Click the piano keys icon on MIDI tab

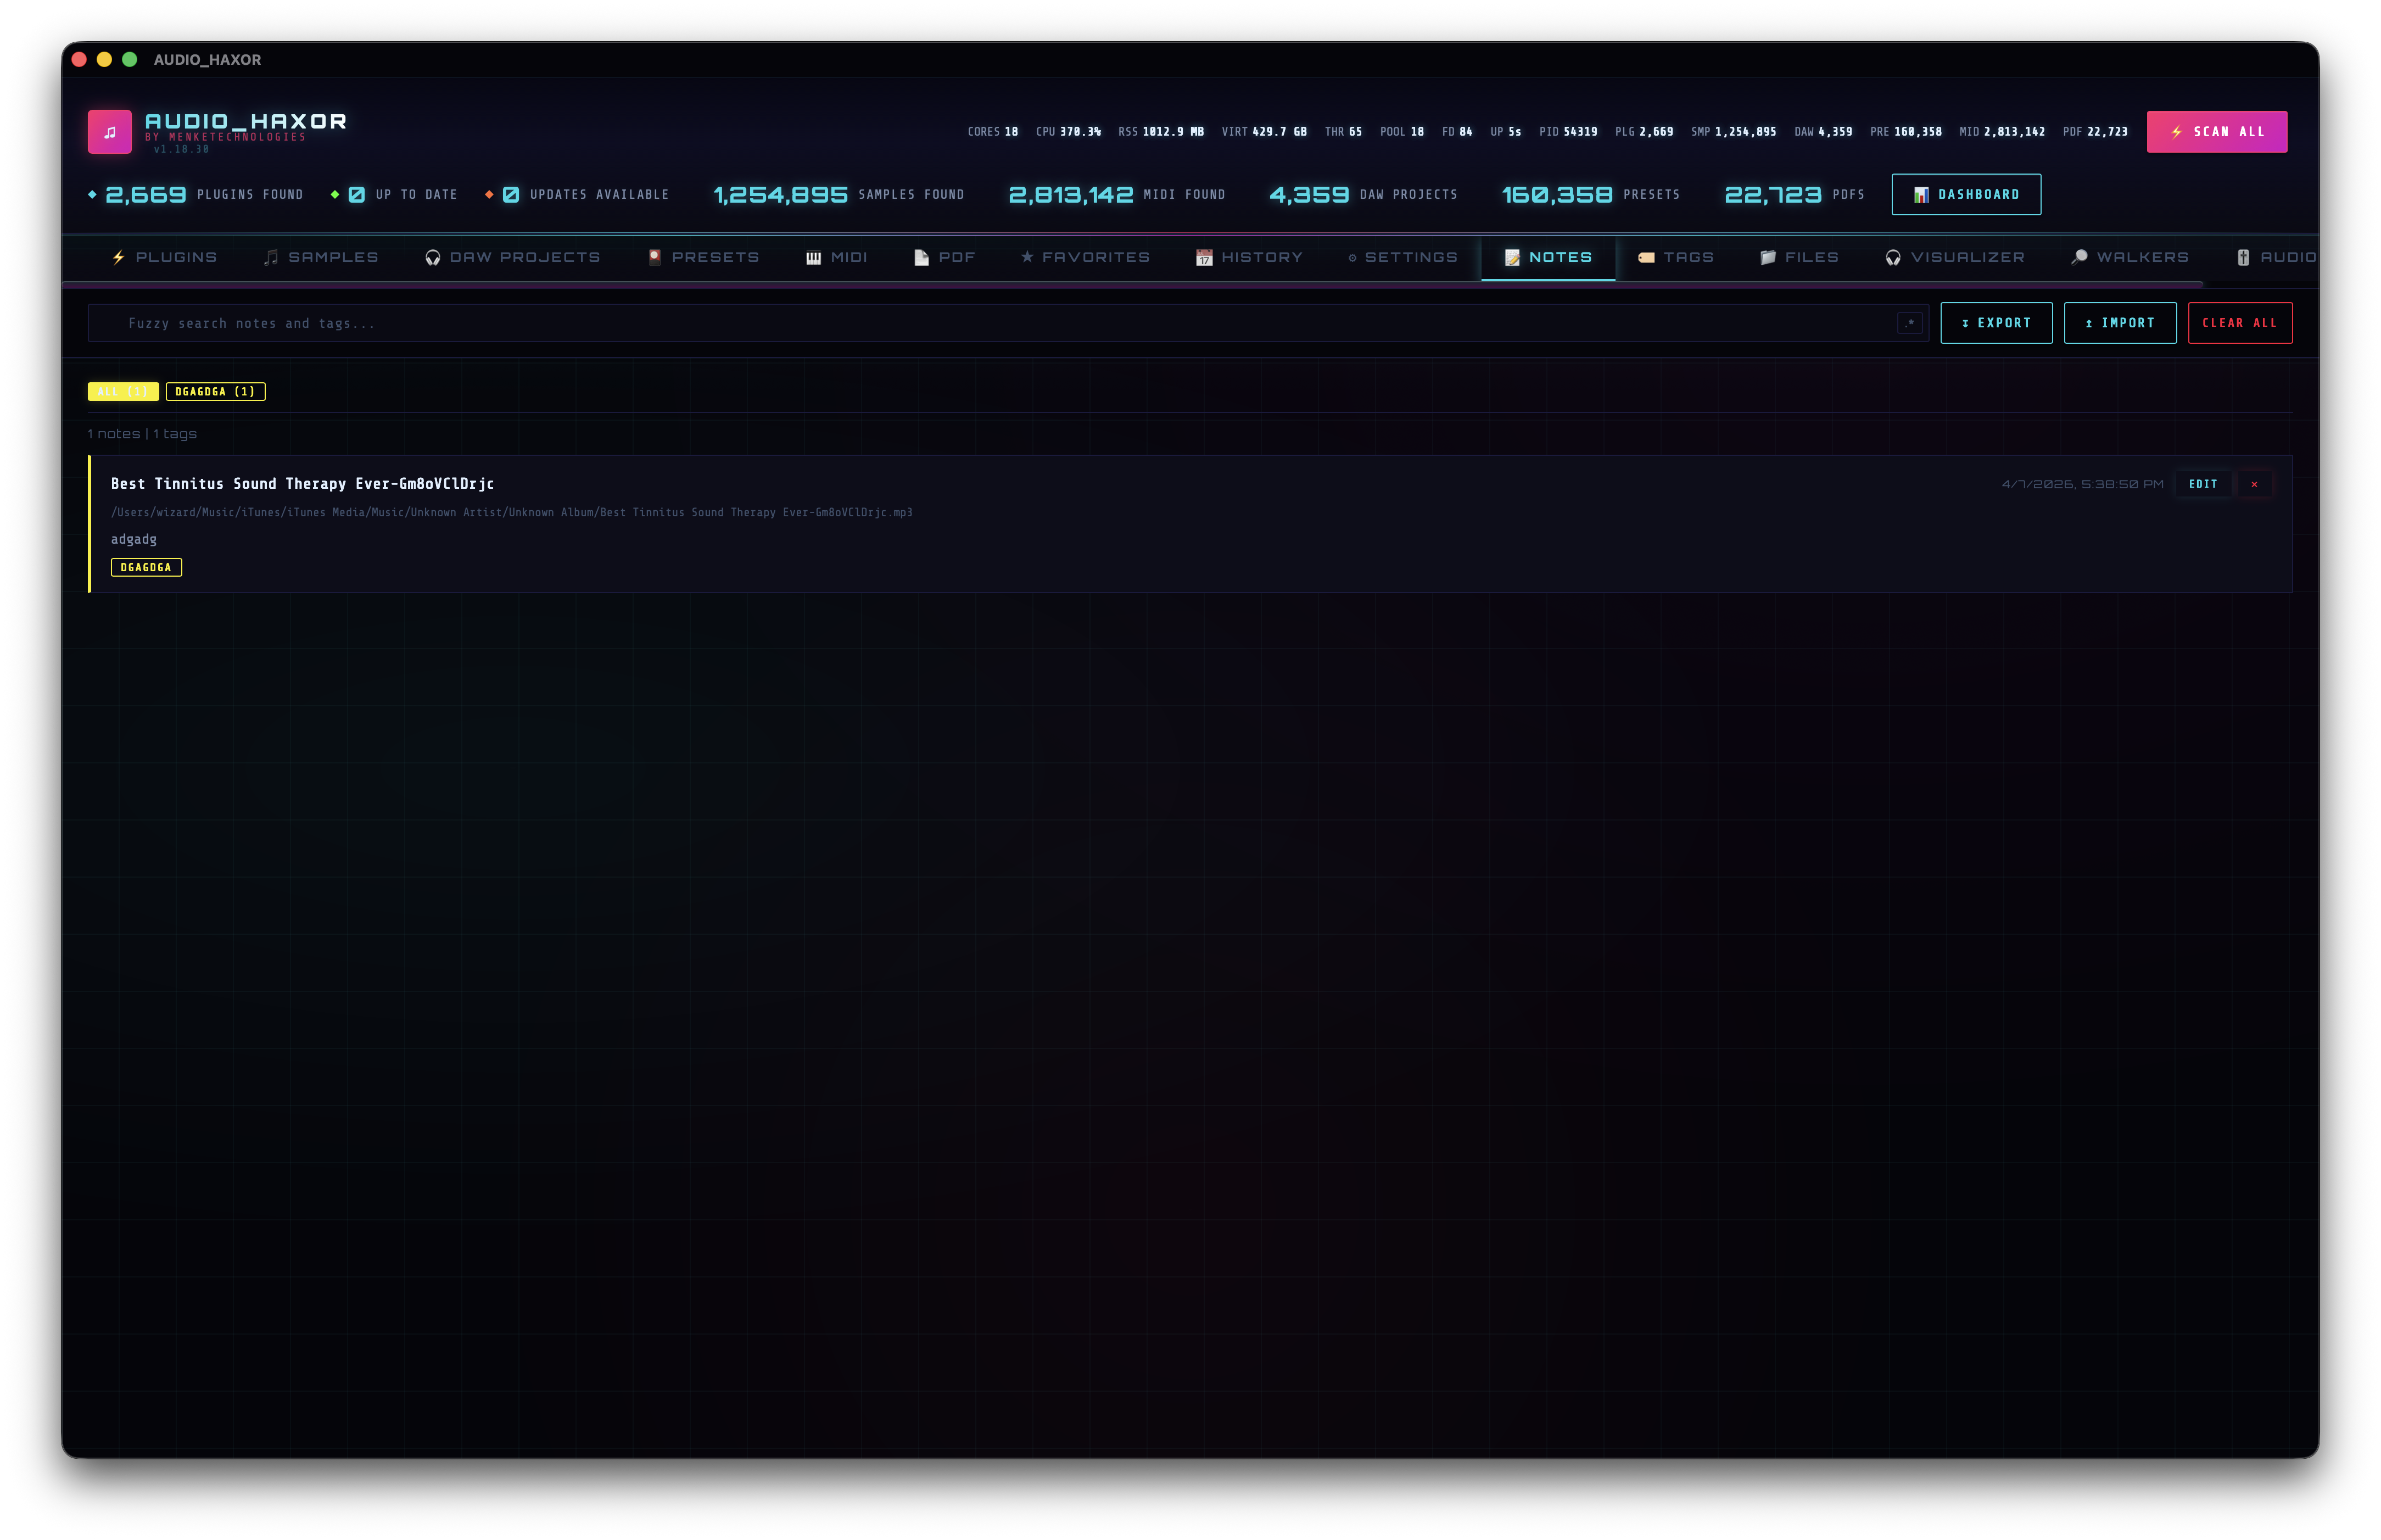(814, 257)
